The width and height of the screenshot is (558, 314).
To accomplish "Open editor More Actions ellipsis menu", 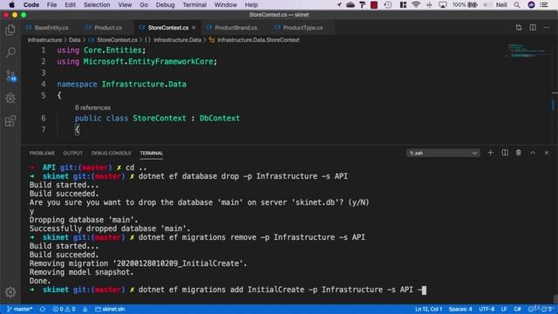I will pyautogui.click(x=547, y=27).
